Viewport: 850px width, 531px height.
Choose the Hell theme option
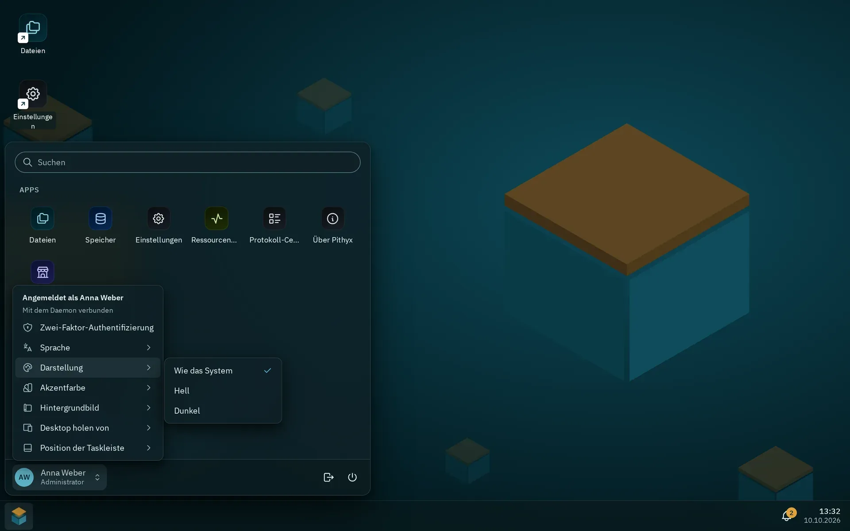coord(223,391)
